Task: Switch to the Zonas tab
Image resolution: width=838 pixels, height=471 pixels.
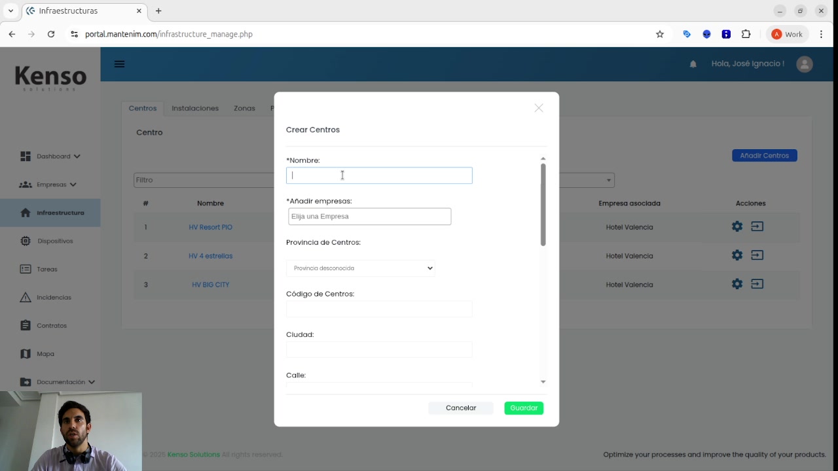Action: click(244, 108)
